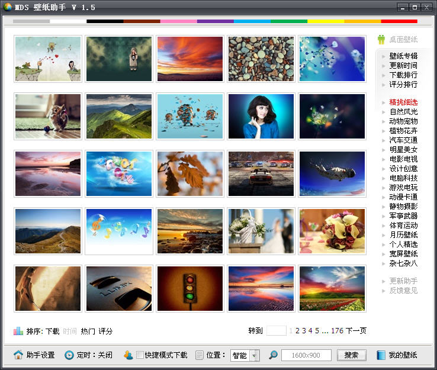Click the clock icon beside 定时
Image resolution: width=437 pixels, height=370 pixels.
[69, 355]
